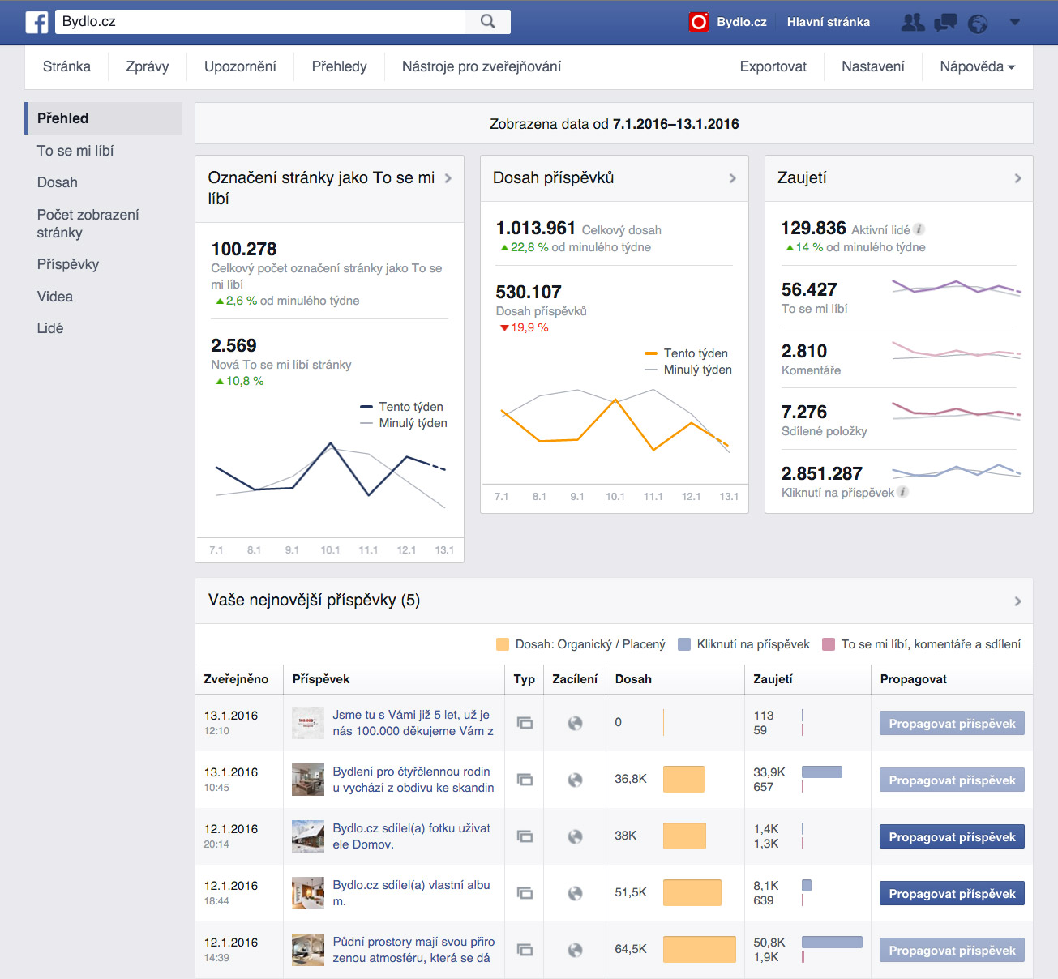Click into the Bydlo.cz search field

[x=259, y=22]
